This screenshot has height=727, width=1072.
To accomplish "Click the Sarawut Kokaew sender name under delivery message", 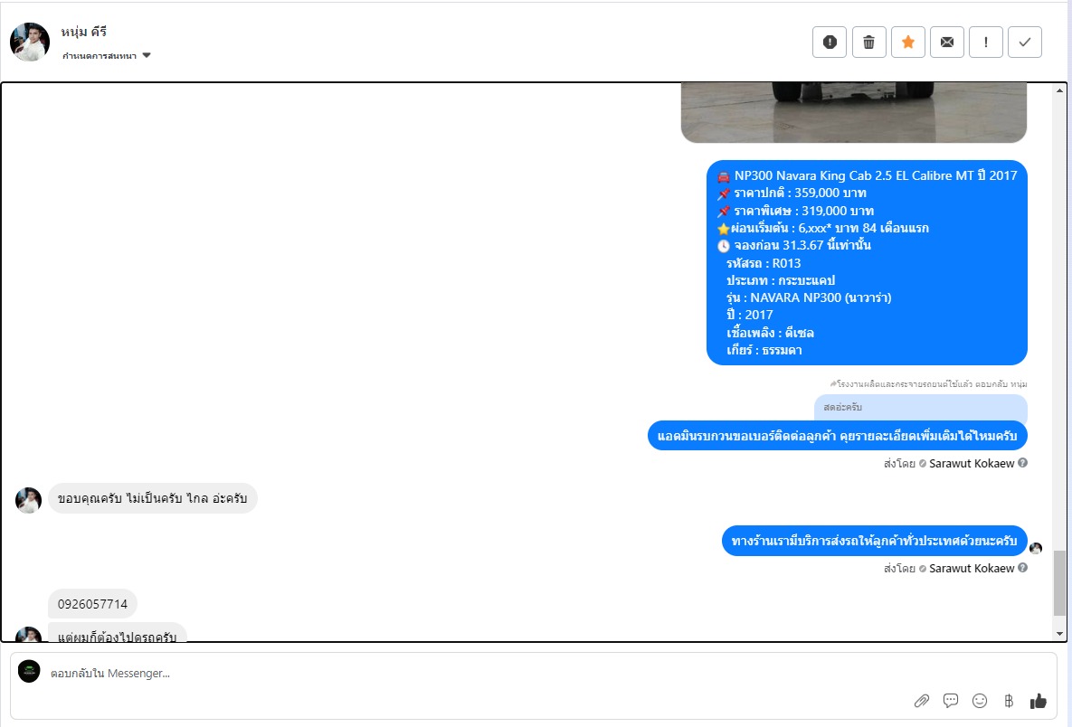I will tap(972, 568).
